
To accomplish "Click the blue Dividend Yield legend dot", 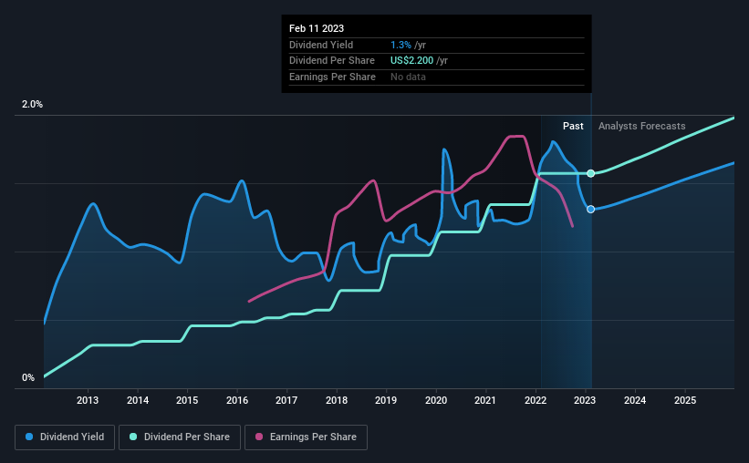I will (29, 437).
